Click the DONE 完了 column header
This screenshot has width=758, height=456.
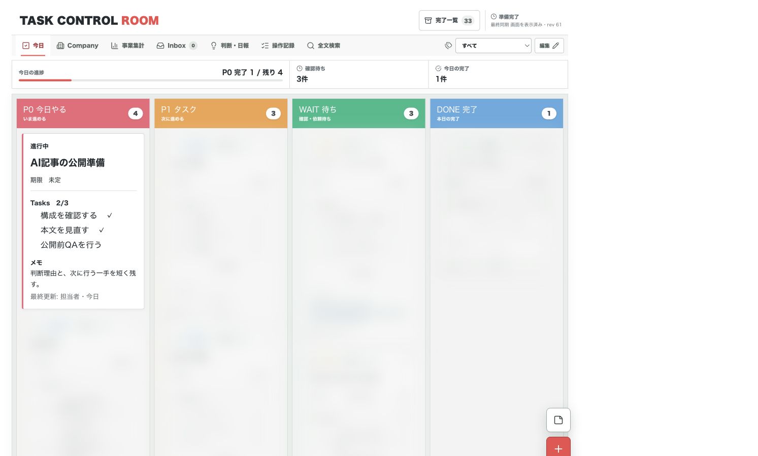pyautogui.click(x=497, y=113)
